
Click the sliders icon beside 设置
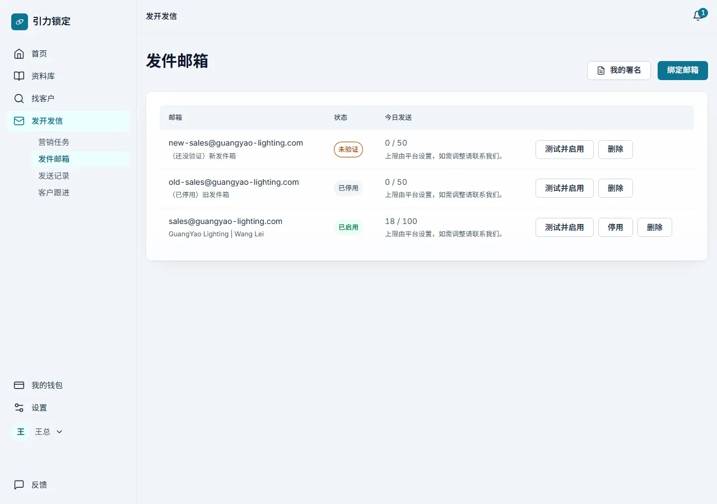(x=19, y=408)
